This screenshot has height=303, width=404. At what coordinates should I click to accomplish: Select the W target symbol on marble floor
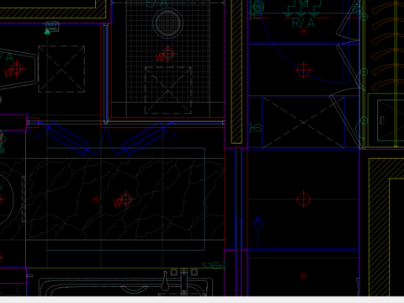(x=124, y=200)
